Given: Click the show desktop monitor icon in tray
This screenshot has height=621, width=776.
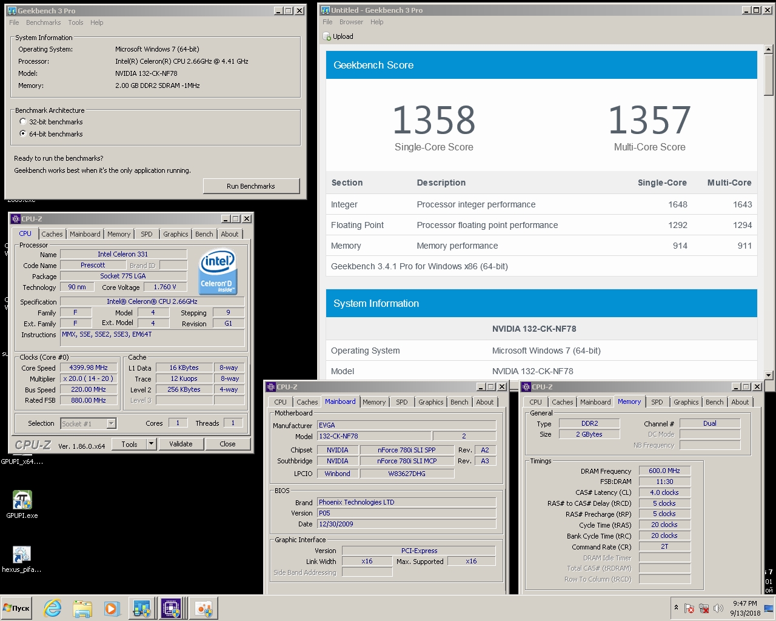Looking at the screenshot, I should [769, 608].
